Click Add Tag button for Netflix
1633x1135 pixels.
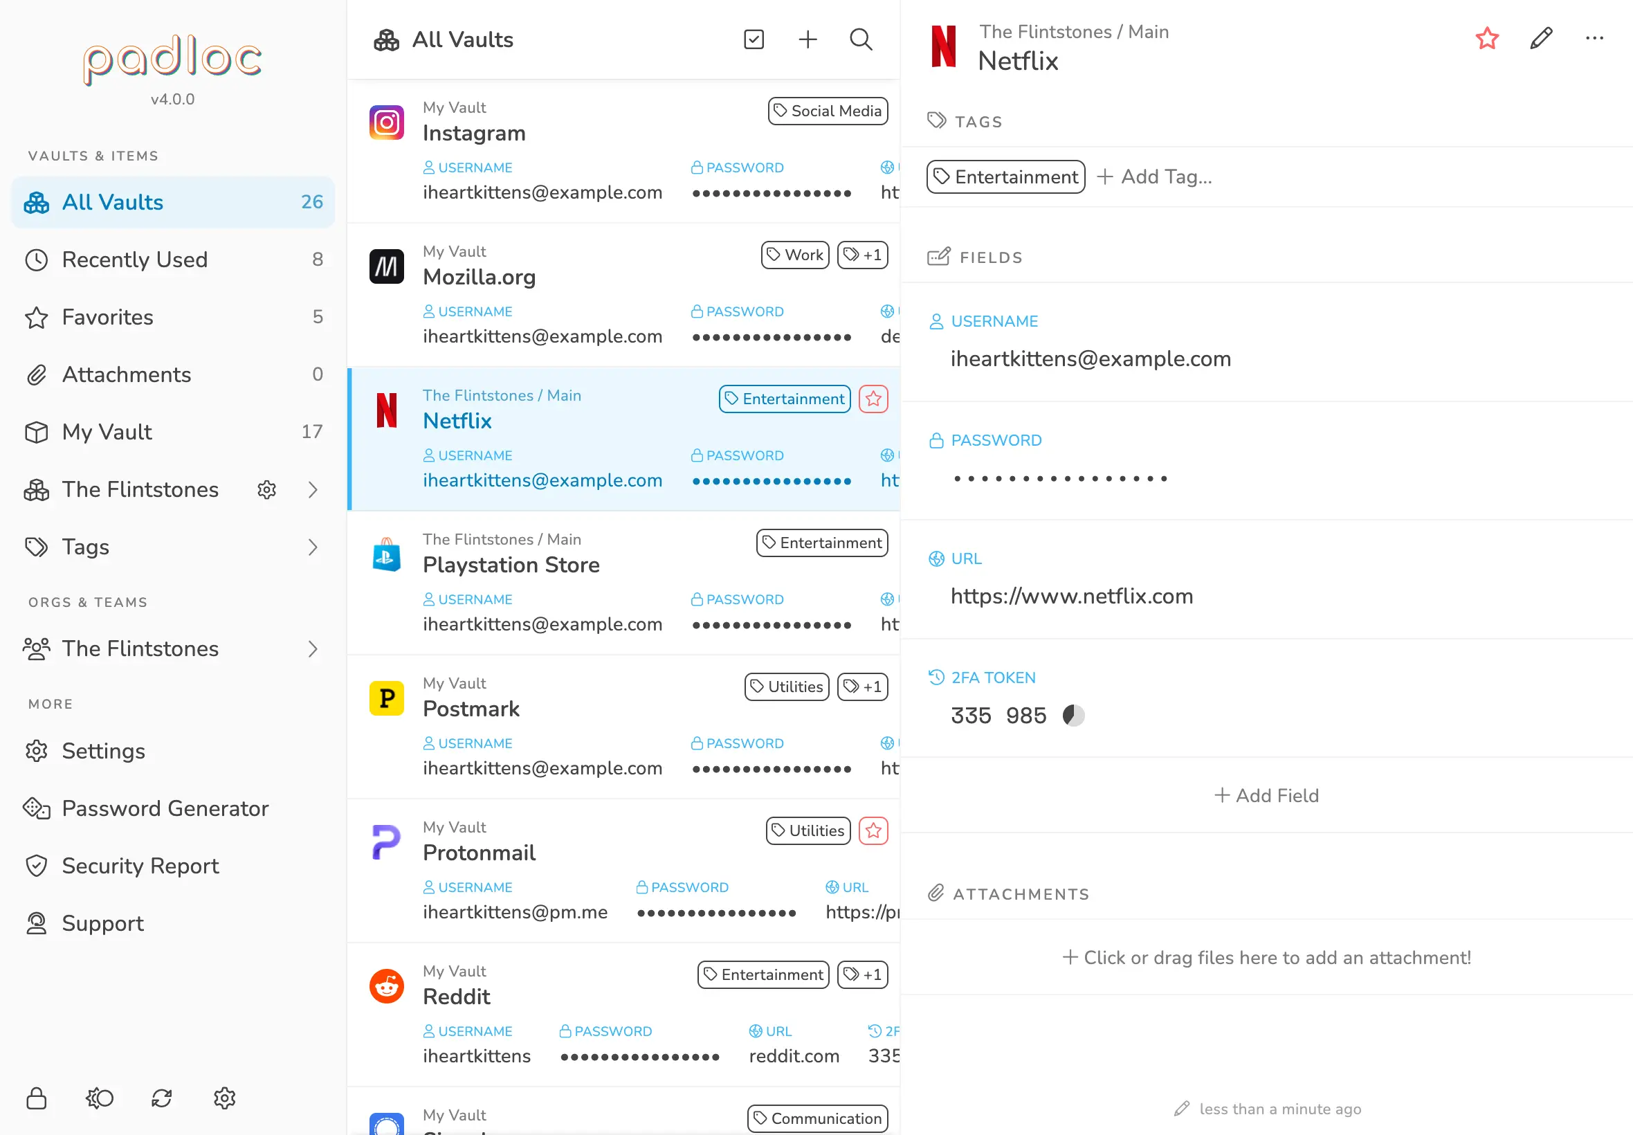click(1156, 177)
